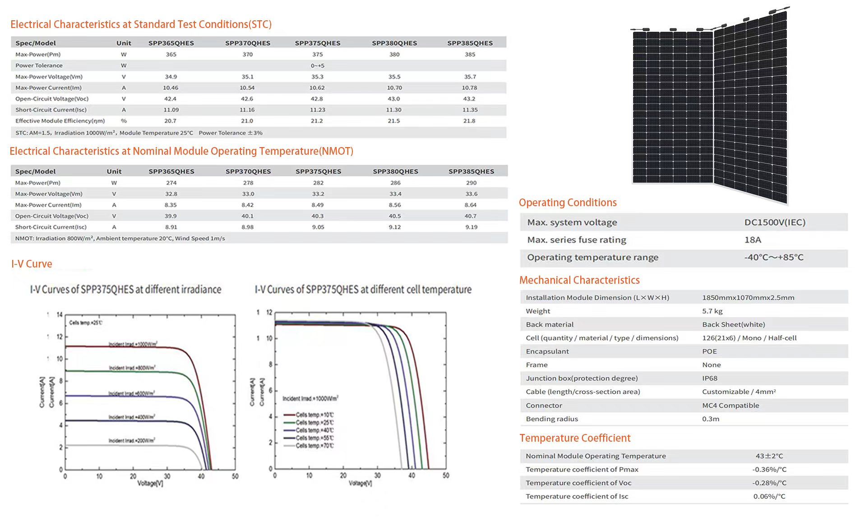Image resolution: width=860 pixels, height=517 pixels.
Task: Click the 18A series fuse rating value
Action: (752, 240)
